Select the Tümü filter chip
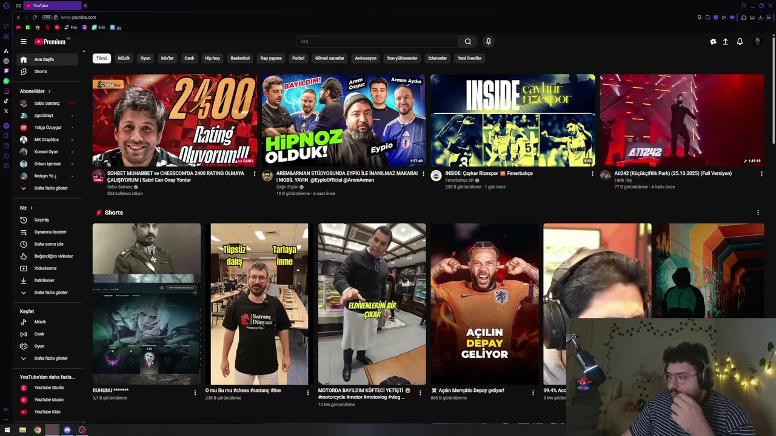Image resolution: width=776 pixels, height=436 pixels. pyautogui.click(x=101, y=58)
